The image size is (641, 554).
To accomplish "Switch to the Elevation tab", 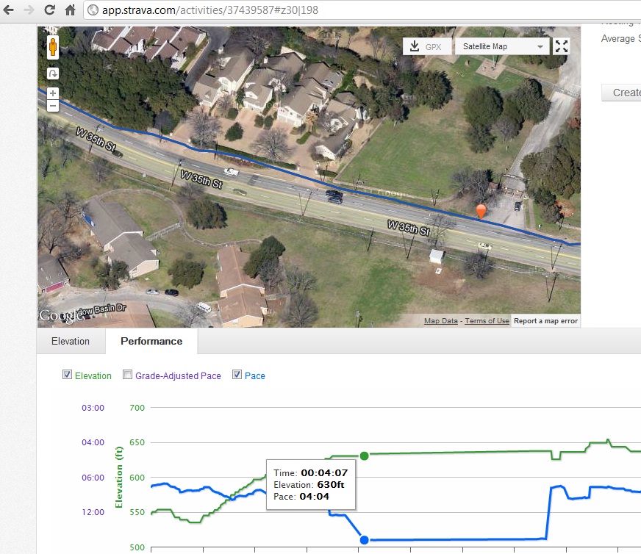I will pos(71,341).
